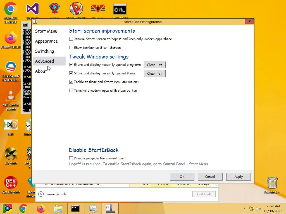Open the 2 gem game desktop icon
This screenshot has width=286, height=214.
54,9
